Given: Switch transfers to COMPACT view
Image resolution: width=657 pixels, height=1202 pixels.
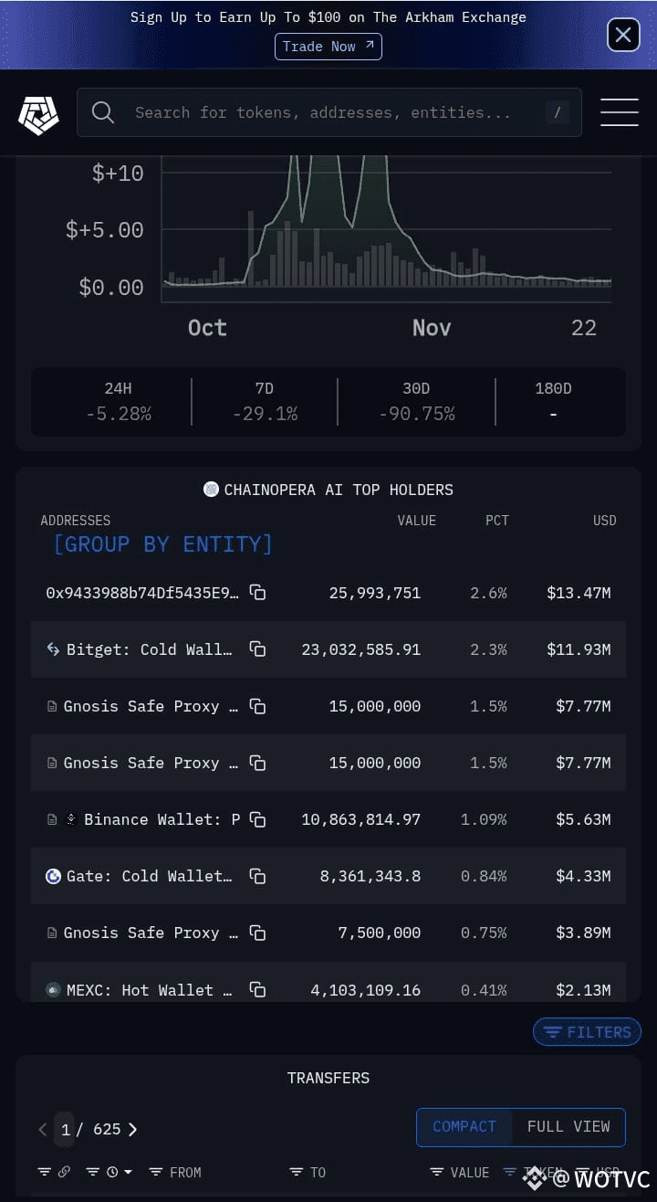Looking at the screenshot, I should [x=464, y=1126].
